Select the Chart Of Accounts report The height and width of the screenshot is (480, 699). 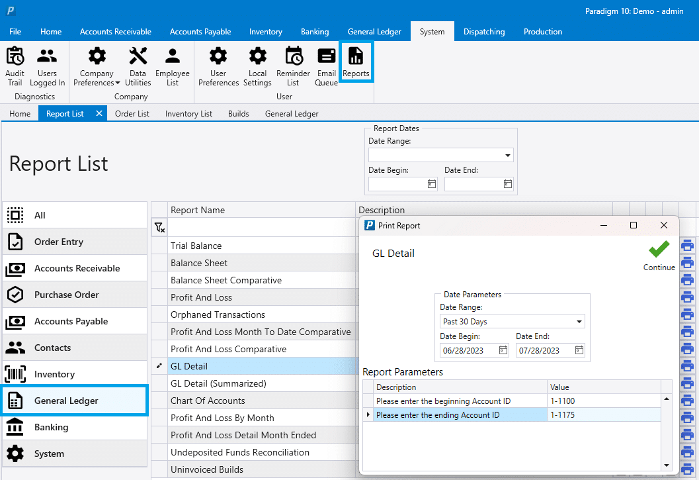[x=262, y=401]
